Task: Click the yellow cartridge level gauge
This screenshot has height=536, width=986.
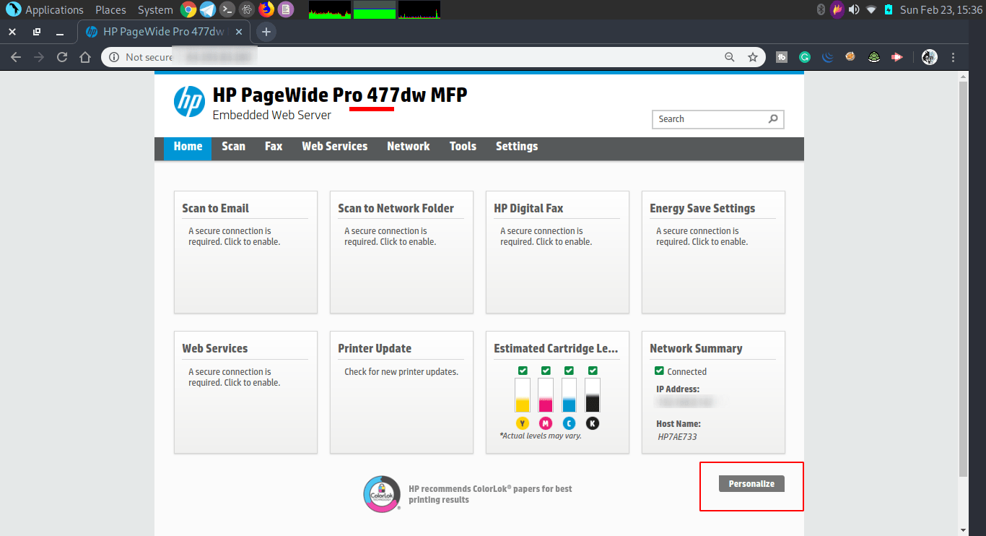Action: click(523, 395)
